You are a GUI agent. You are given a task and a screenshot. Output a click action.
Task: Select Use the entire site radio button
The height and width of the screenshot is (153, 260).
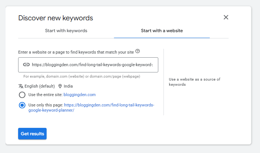(x=22, y=95)
